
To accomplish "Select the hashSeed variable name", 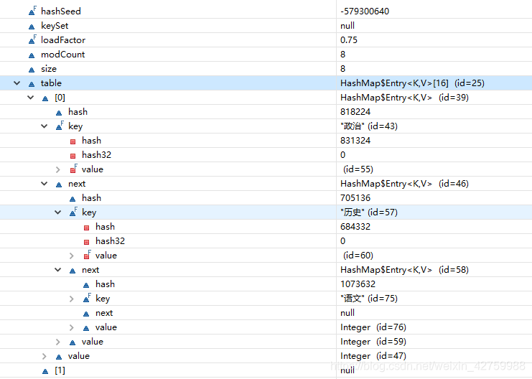I will (x=61, y=11).
